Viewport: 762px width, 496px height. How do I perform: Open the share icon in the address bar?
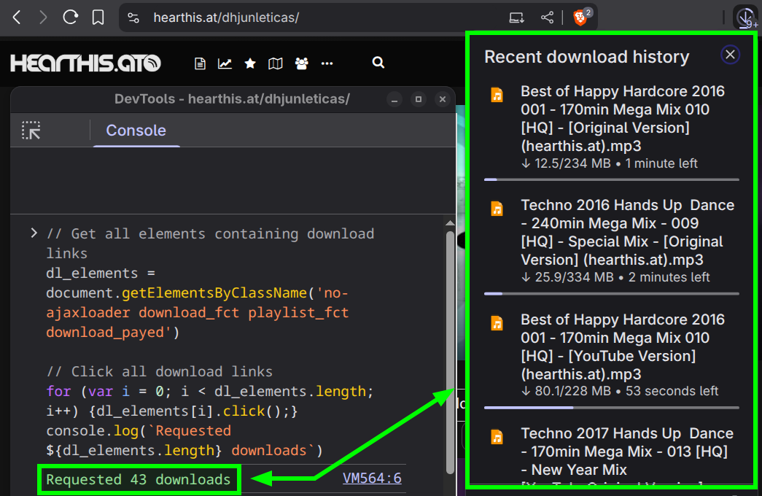coord(547,18)
